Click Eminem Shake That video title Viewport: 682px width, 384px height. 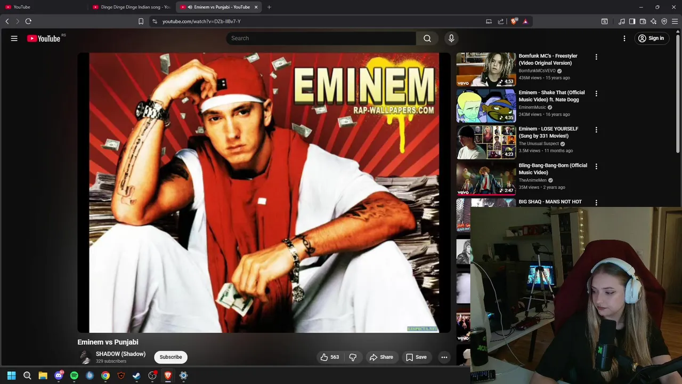coord(551,96)
